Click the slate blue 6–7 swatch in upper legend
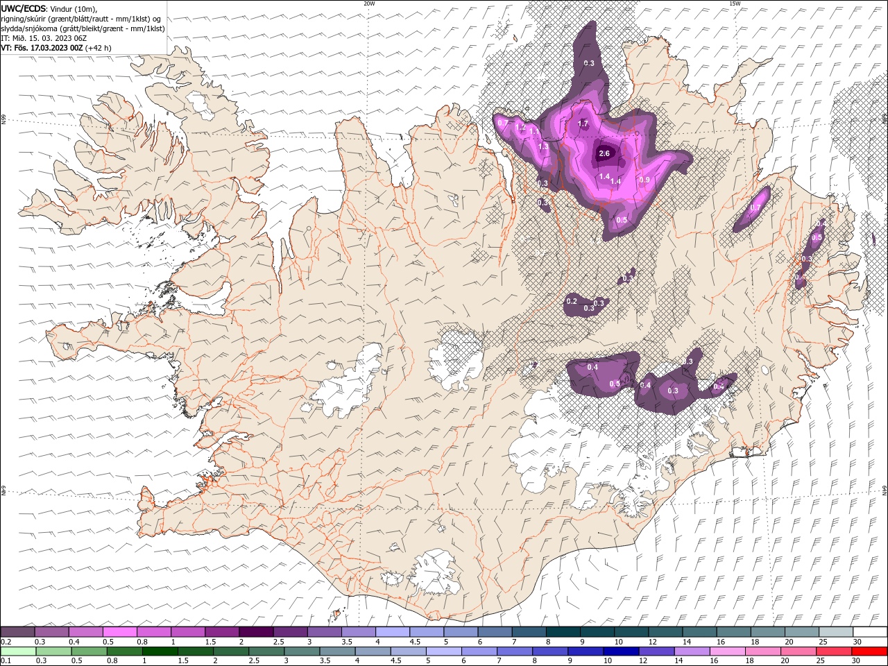Screen dimensions: 888x666 pos(495,631)
